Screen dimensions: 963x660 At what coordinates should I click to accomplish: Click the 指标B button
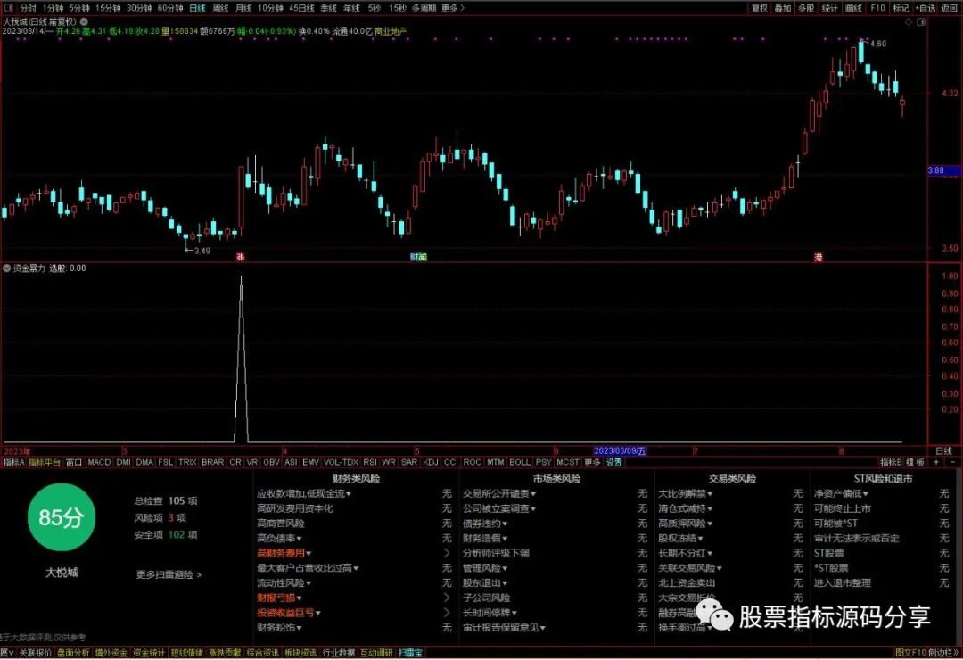(891, 462)
